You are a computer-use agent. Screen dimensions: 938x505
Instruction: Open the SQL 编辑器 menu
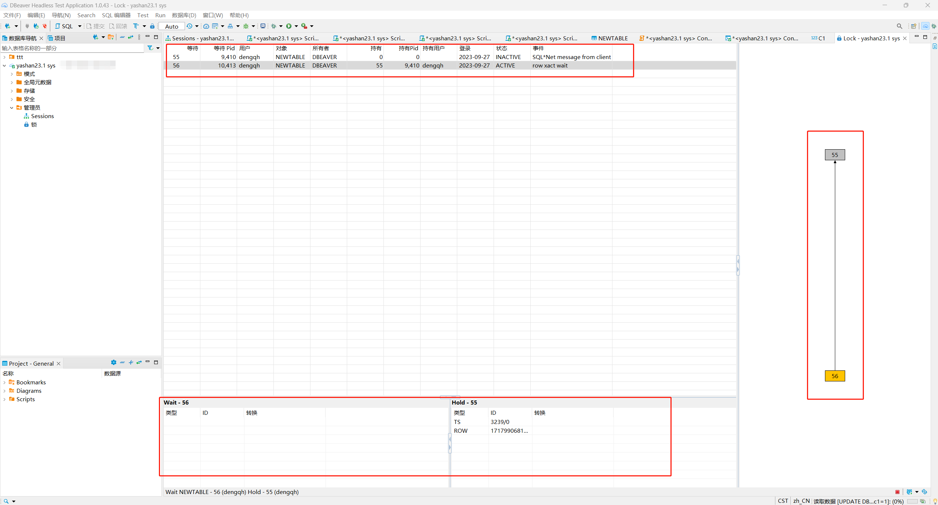click(116, 15)
